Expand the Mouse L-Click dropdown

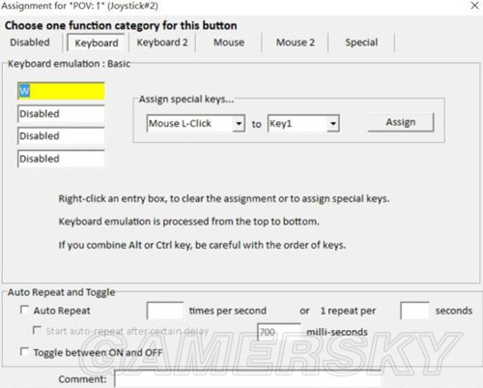[x=239, y=124]
